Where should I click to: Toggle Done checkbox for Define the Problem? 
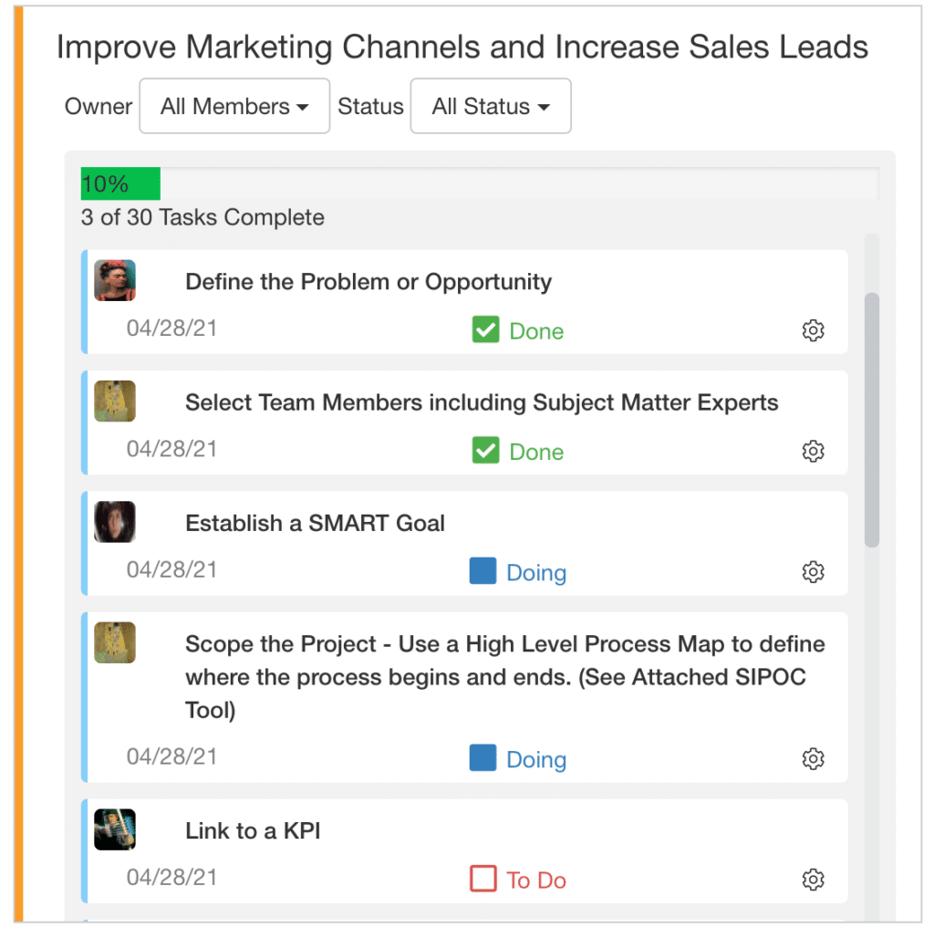pyautogui.click(x=485, y=330)
